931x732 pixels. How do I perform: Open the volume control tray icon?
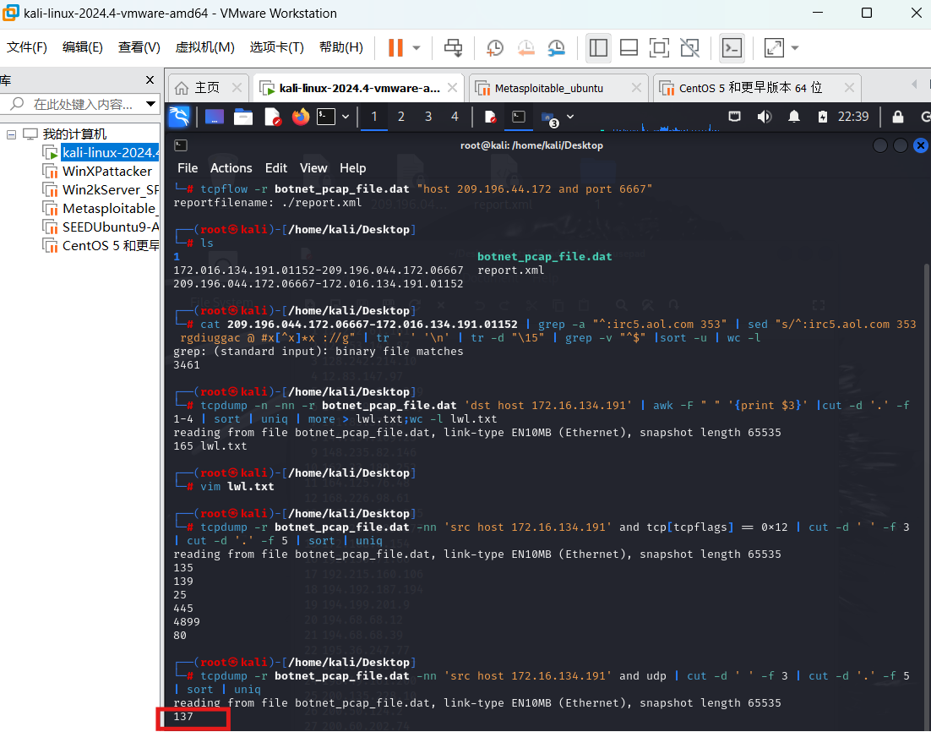pos(765,117)
